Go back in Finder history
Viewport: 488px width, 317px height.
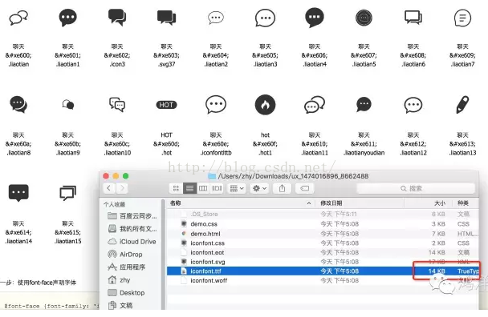[x=108, y=188]
